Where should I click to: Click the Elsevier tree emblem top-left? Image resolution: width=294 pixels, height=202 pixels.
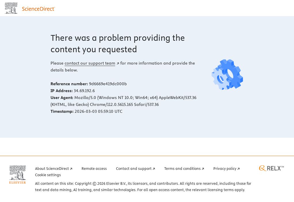pyautogui.click(x=11, y=8)
